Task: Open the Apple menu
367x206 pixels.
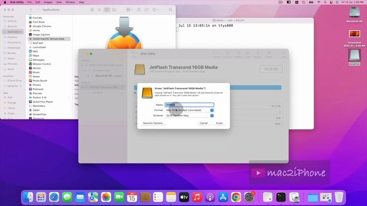Action: (x=5, y=2)
